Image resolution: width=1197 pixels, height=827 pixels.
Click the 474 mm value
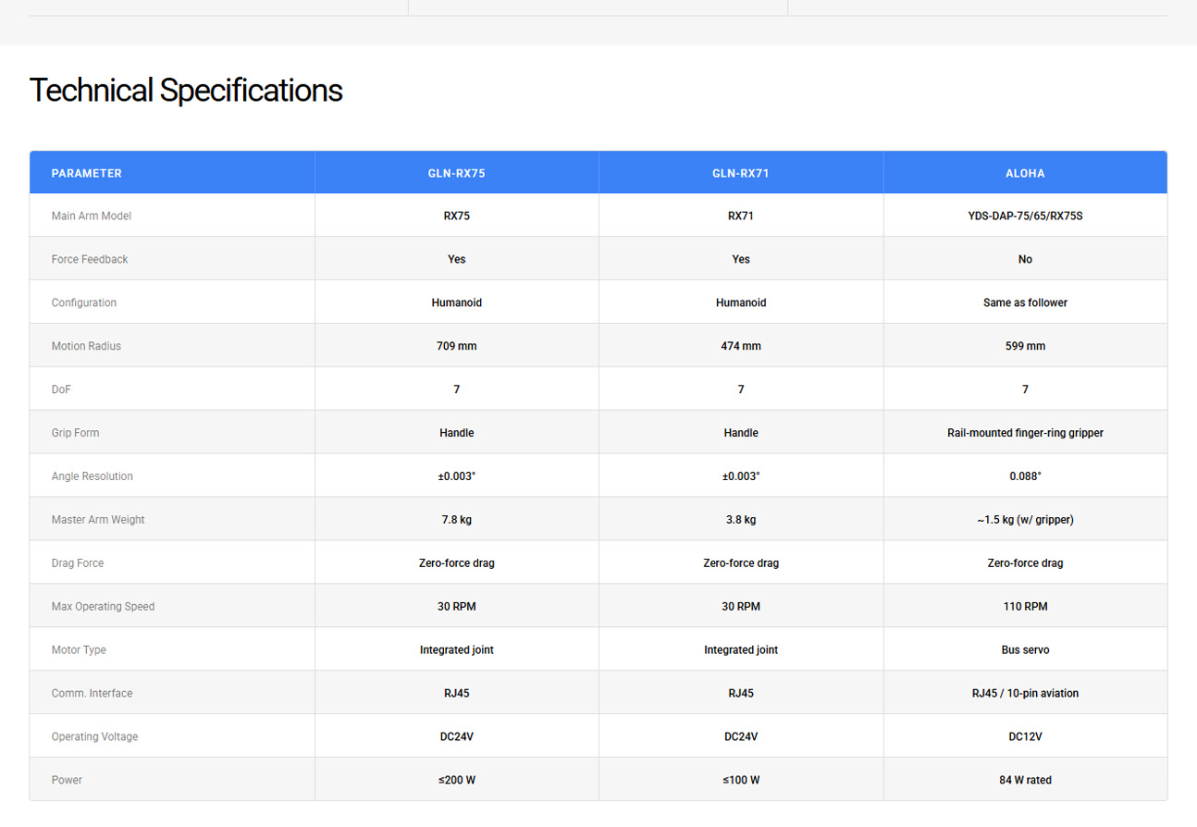point(741,346)
